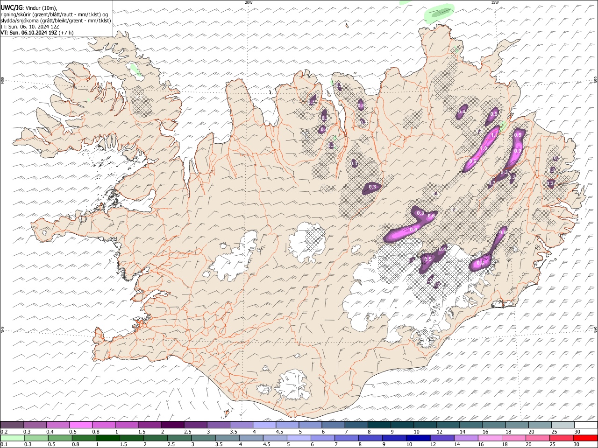This screenshot has width=598, height=448.
Task: Select upper-row swatch between 0.3 and 0.4
Action: pyautogui.click(x=35, y=425)
